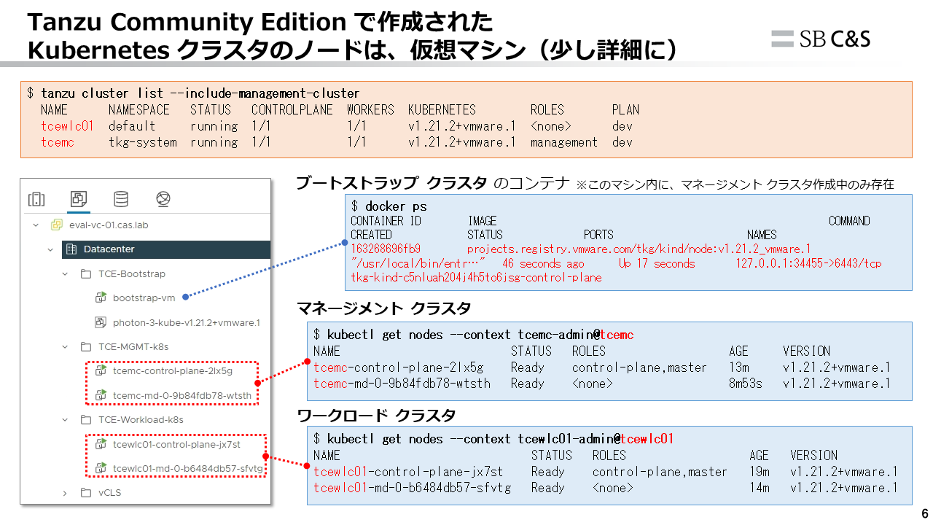Click the tcemc-md-0-9b84fdb78-wtsth VM icon
The width and height of the screenshot is (933, 525).
(x=101, y=396)
